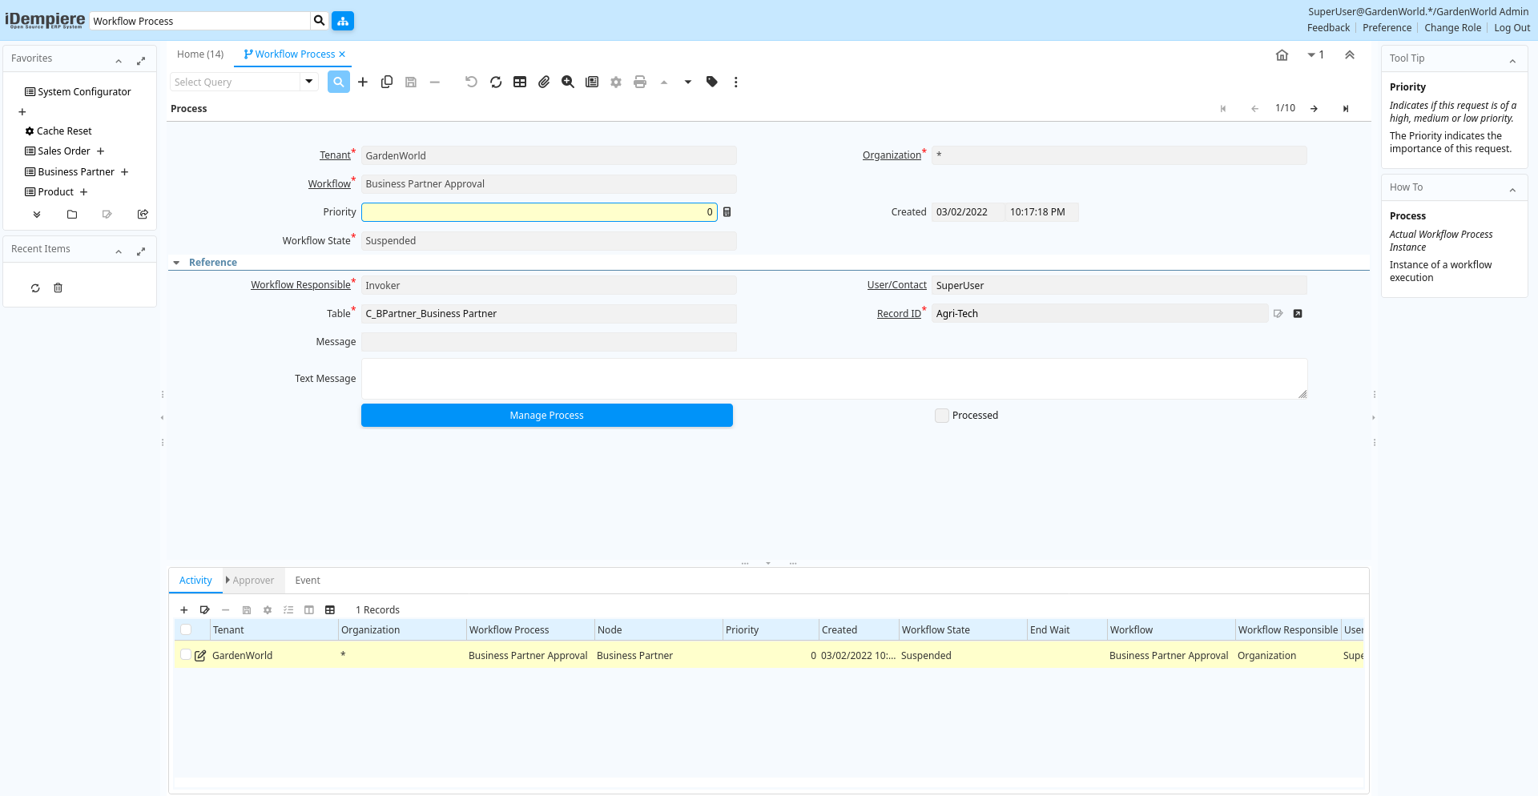Click the Zoom Across magnifier icon
Screen dimensions: 1538x796
[x=568, y=82]
